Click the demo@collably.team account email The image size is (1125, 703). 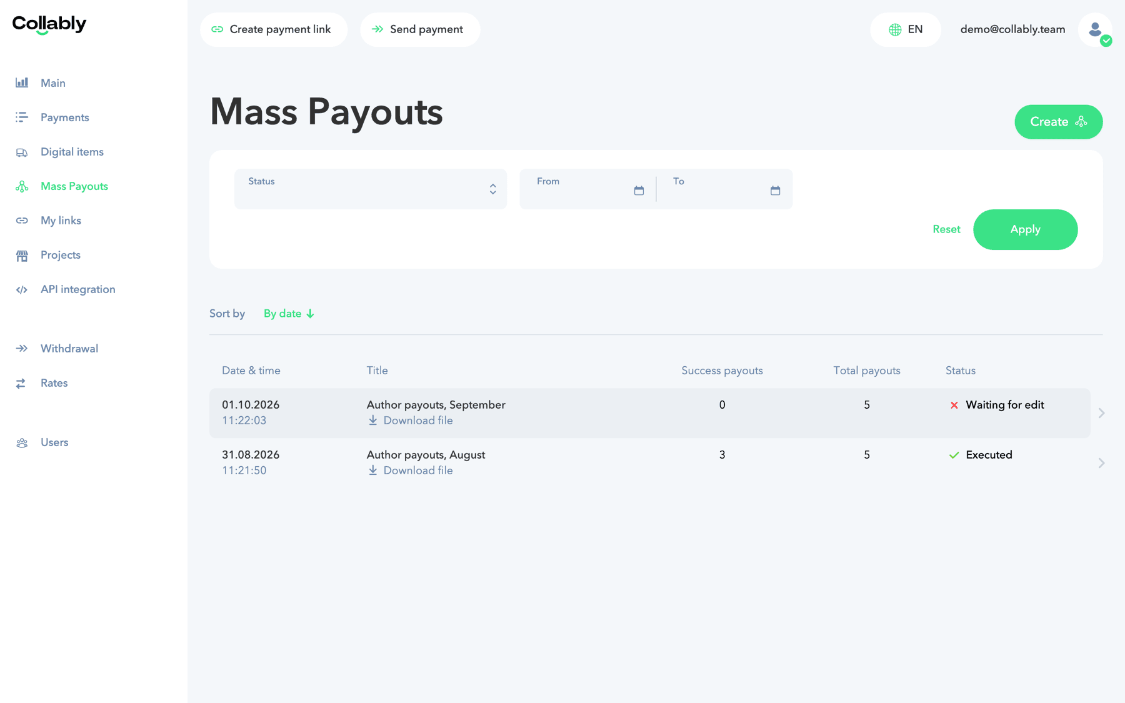click(x=1012, y=29)
